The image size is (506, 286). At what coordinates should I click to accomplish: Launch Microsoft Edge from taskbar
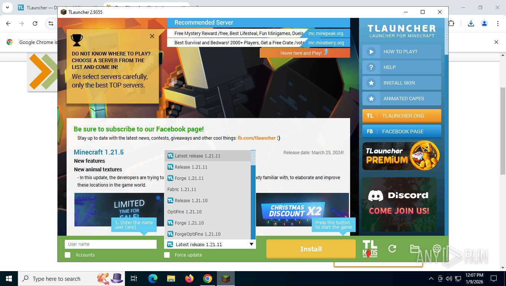point(153,279)
